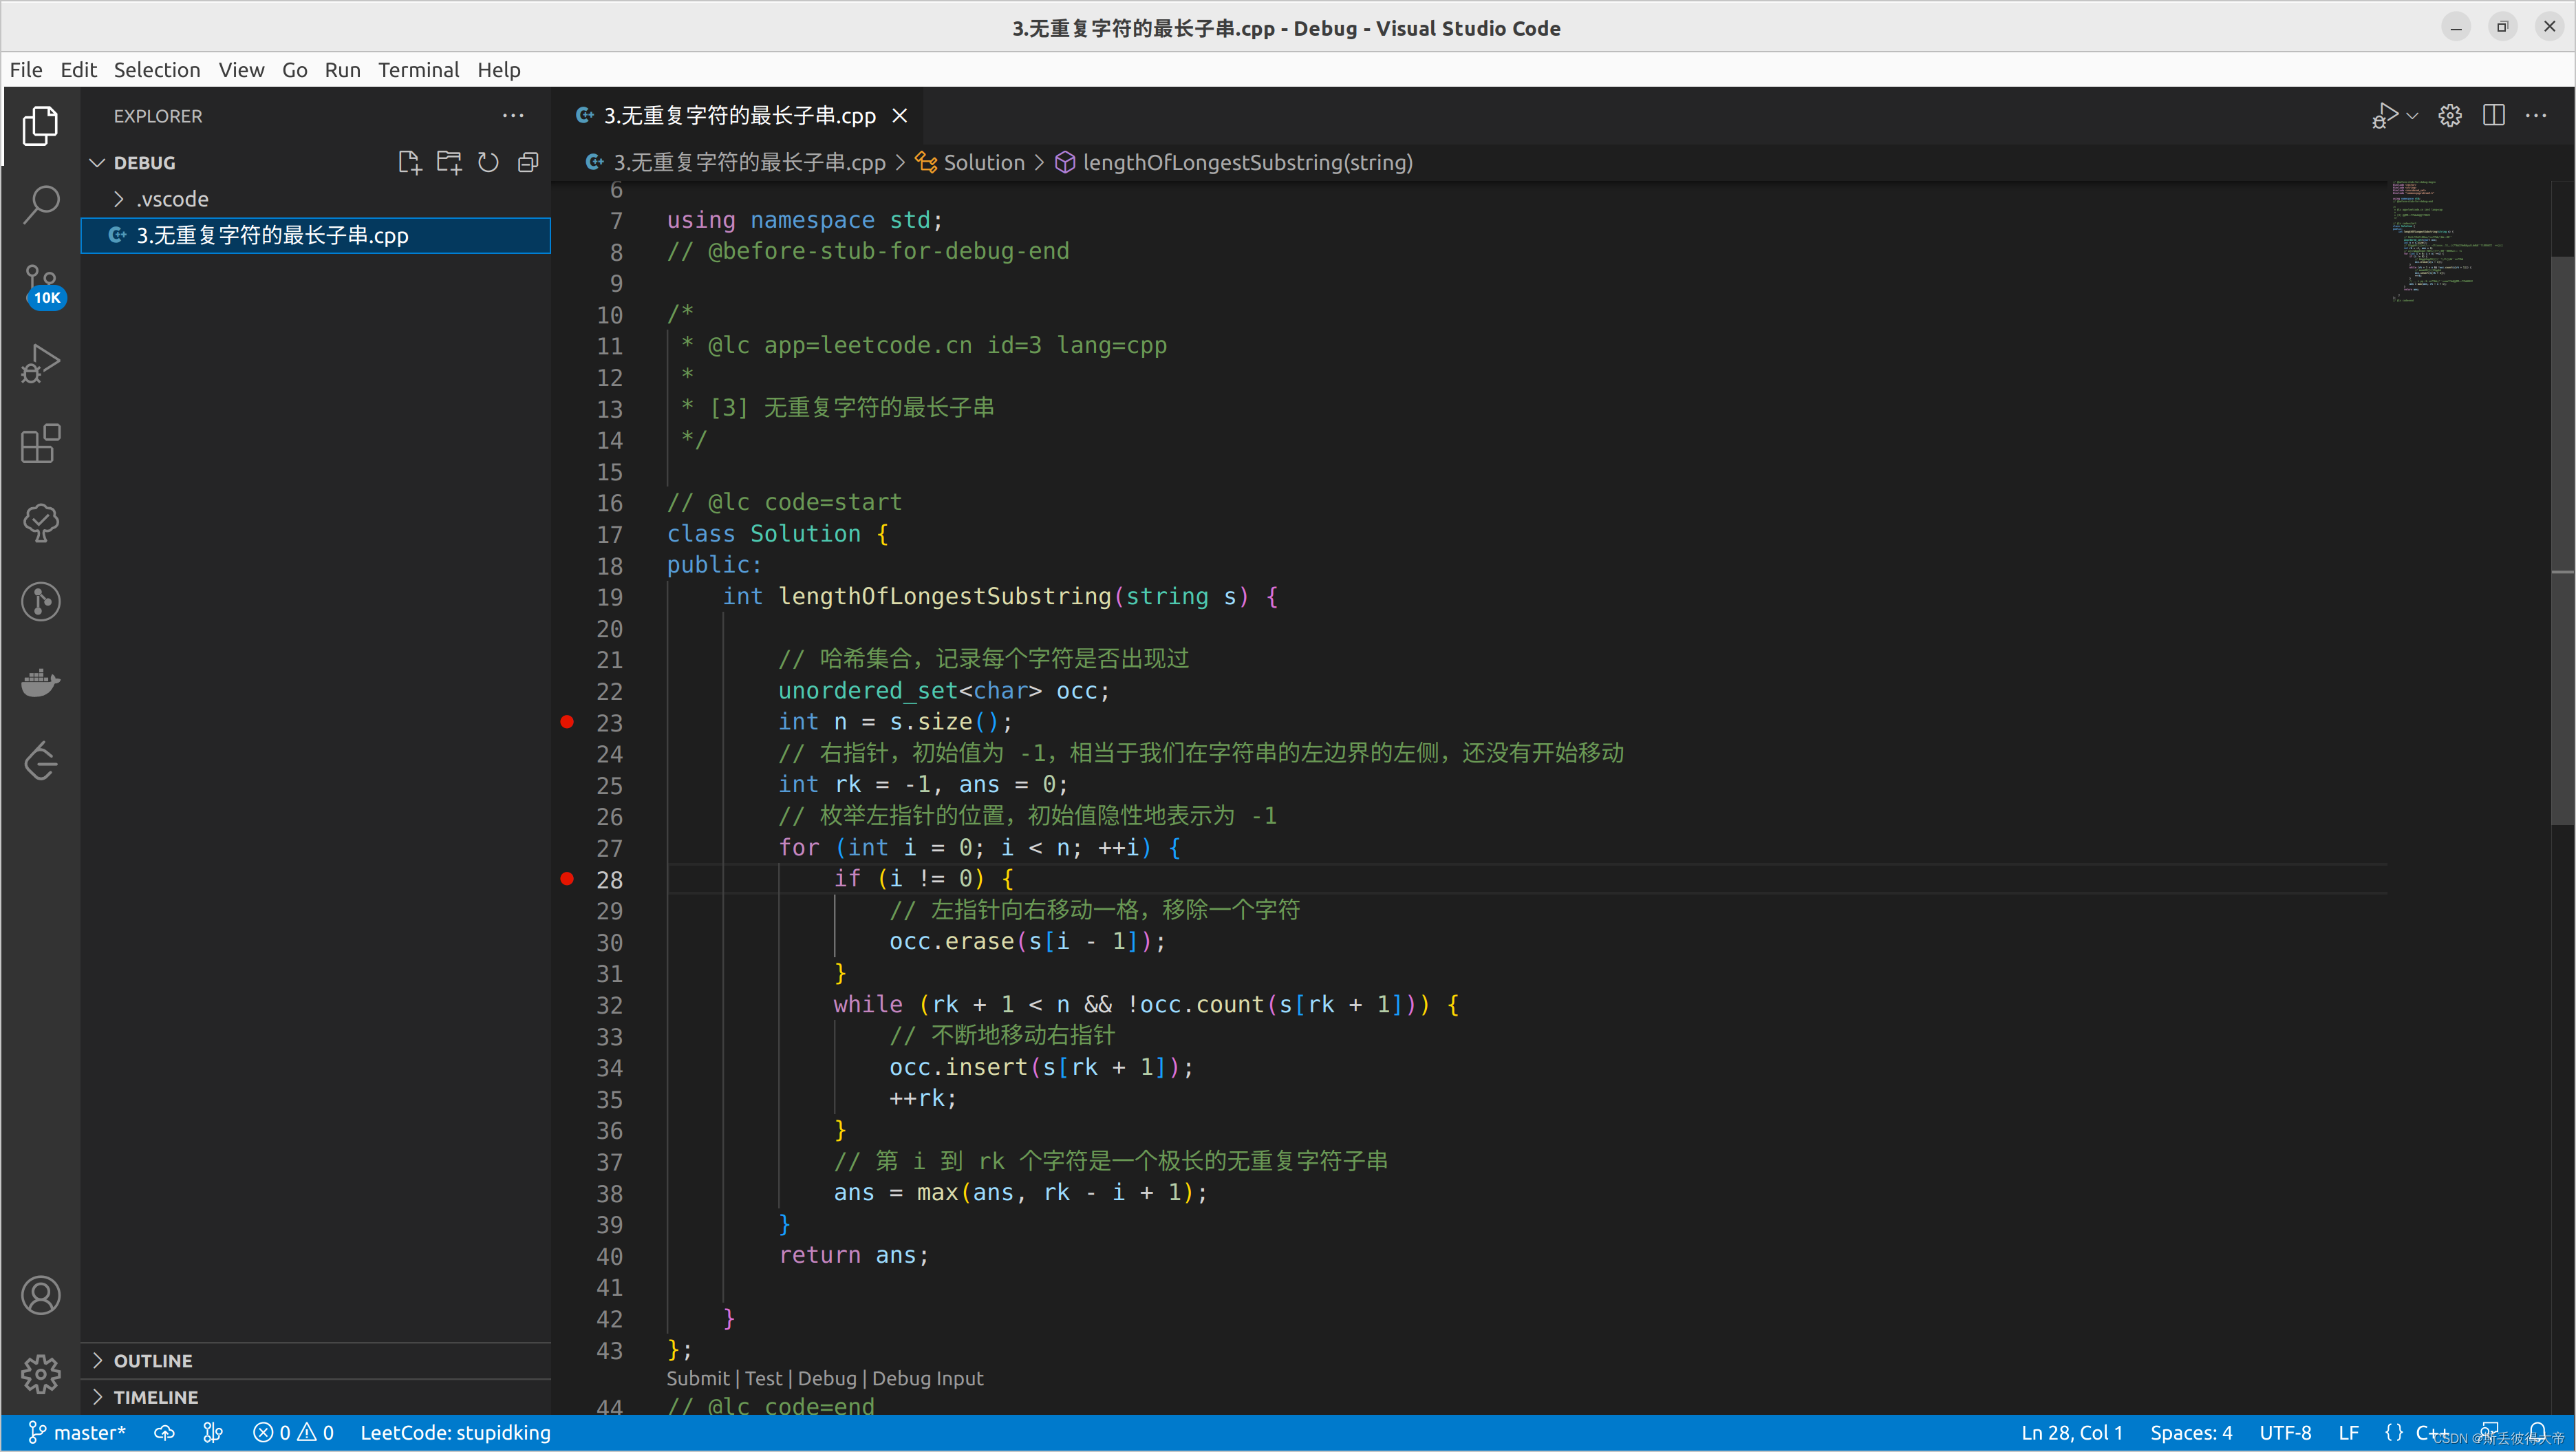This screenshot has width=2576, height=1452.
Task: Open the Help menu
Action: (498, 70)
